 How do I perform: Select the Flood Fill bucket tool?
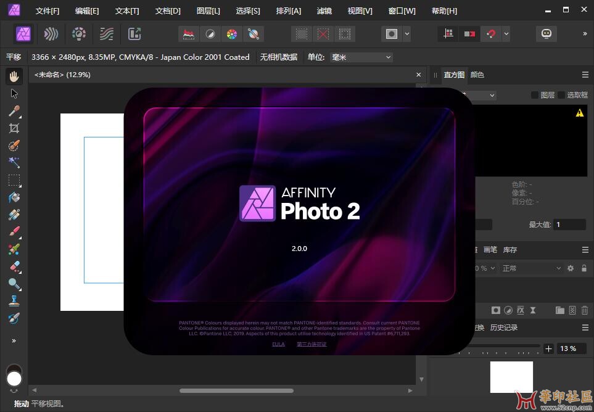click(x=14, y=197)
